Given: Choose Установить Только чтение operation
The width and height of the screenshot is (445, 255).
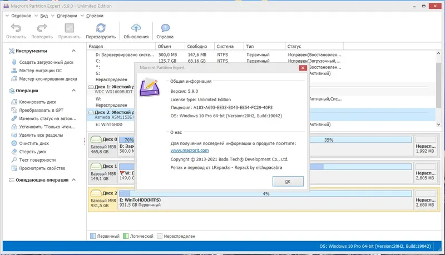Looking at the screenshot, I should pyautogui.click(x=47, y=127).
